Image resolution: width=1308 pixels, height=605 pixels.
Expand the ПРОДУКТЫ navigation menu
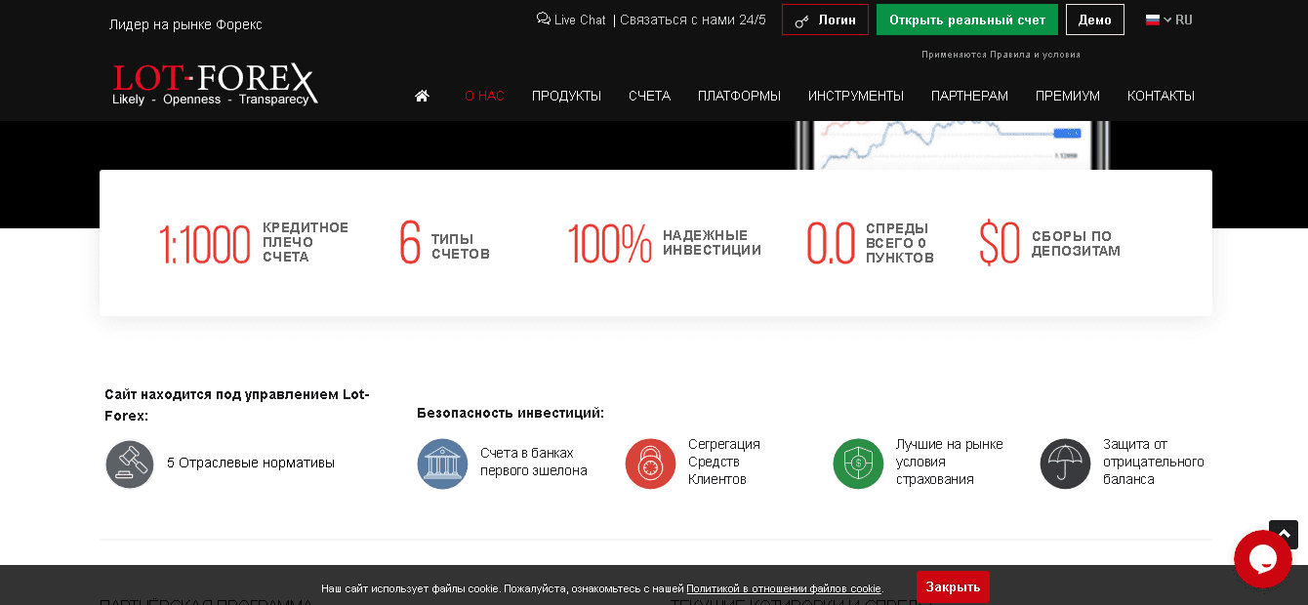tap(566, 96)
